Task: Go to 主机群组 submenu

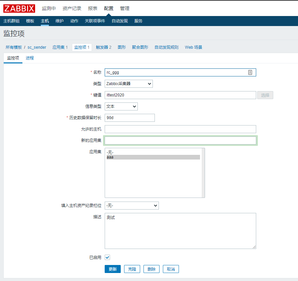Action: 11,21
